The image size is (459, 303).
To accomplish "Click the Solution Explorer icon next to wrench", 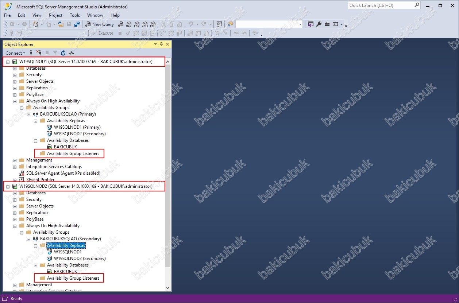I will [x=310, y=24].
